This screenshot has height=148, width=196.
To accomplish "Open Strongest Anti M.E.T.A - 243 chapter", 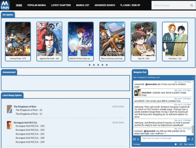I will pos(30,126).
